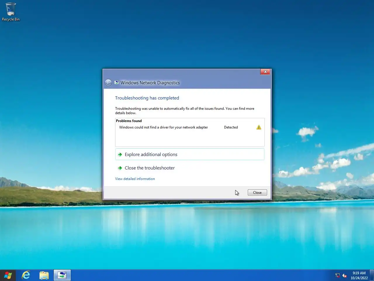374x281 pixels.
Task: Click the Close button at dialog bottom
Action: tap(257, 193)
